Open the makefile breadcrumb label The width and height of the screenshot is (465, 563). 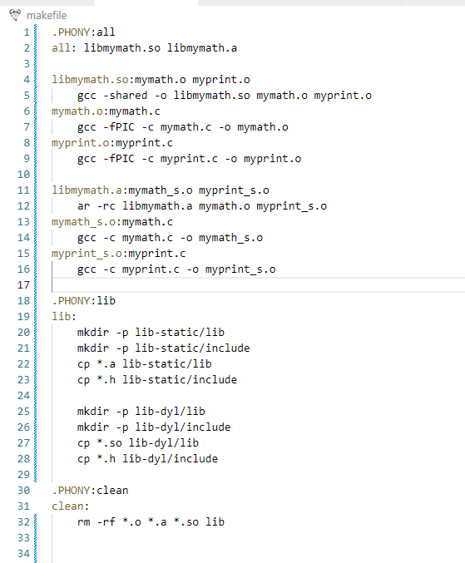(47, 16)
